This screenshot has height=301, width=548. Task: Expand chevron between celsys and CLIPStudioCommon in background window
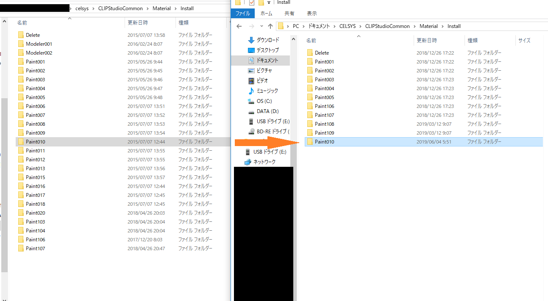(x=94, y=8)
